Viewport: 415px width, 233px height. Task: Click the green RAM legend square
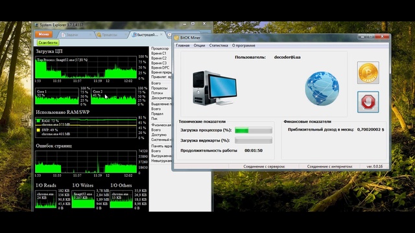[38, 121]
